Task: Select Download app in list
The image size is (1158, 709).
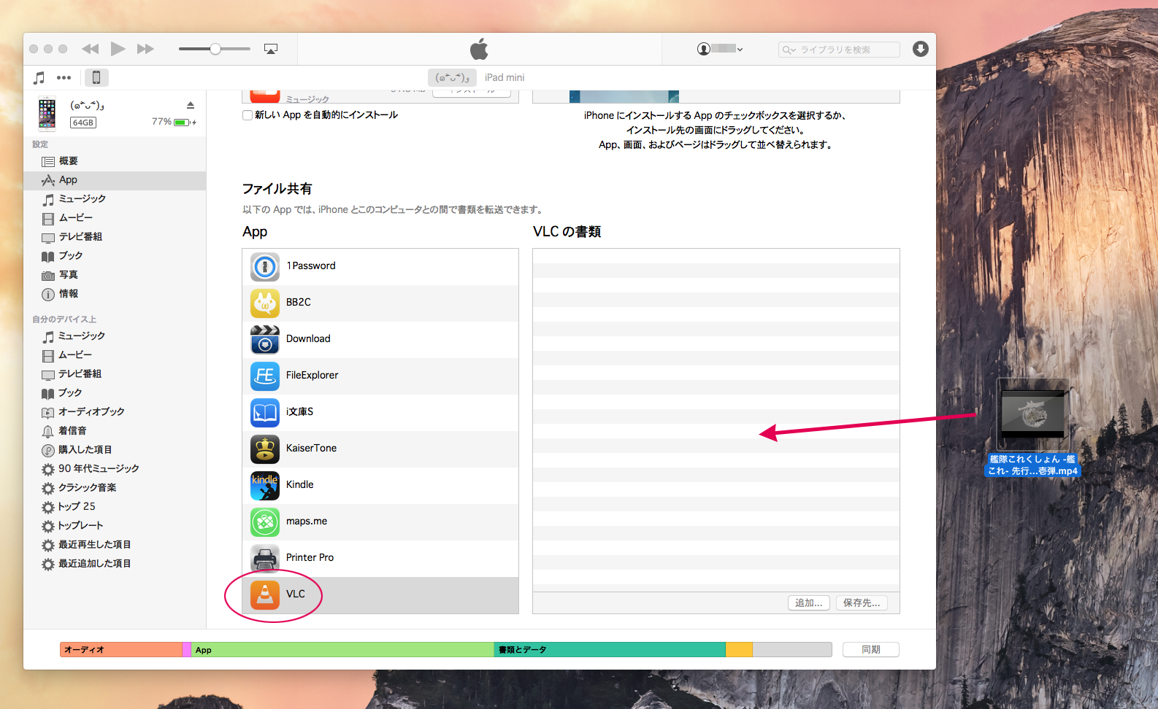Action: 380,340
